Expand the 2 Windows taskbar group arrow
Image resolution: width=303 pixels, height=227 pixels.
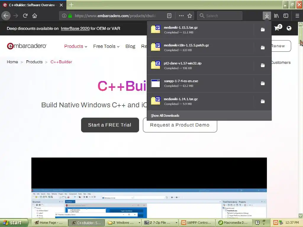(x=139, y=223)
